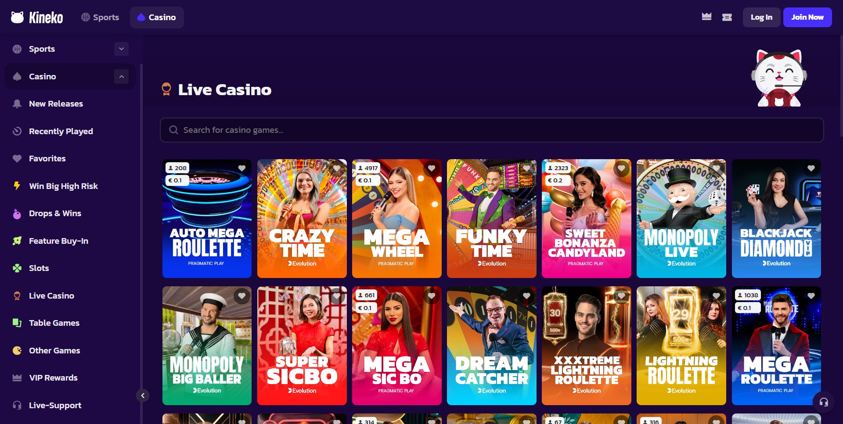Favorite Auto Mega Roulette with heart

click(242, 168)
